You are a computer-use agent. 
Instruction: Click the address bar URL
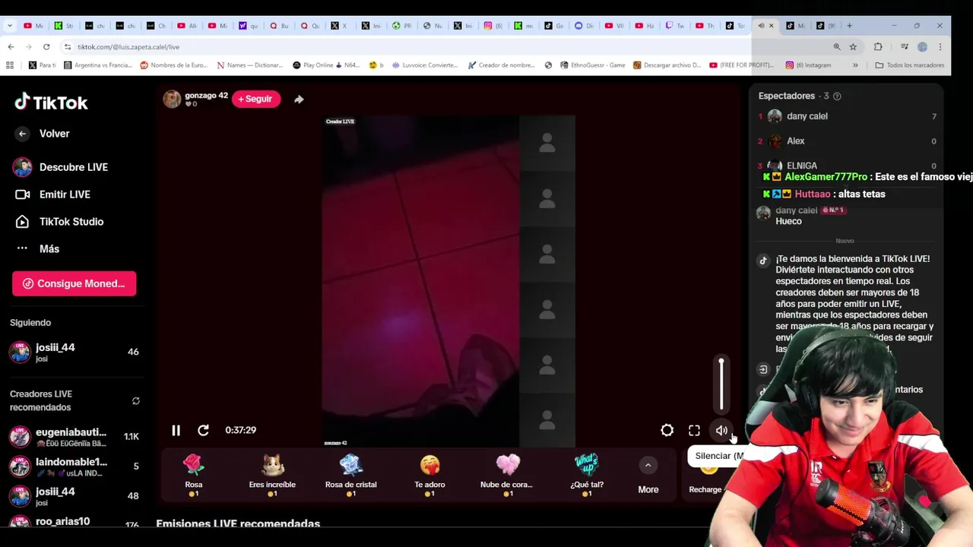point(128,47)
